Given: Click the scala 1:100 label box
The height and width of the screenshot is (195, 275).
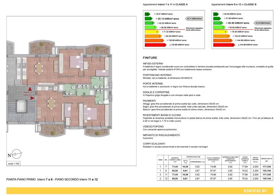Looking at the screenshot, I should tap(15, 163).
